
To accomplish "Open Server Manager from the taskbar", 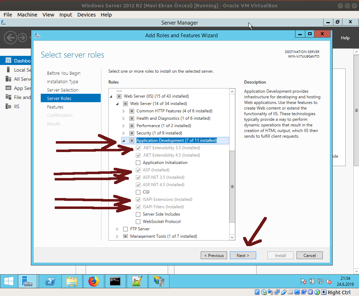I will tap(27, 281).
